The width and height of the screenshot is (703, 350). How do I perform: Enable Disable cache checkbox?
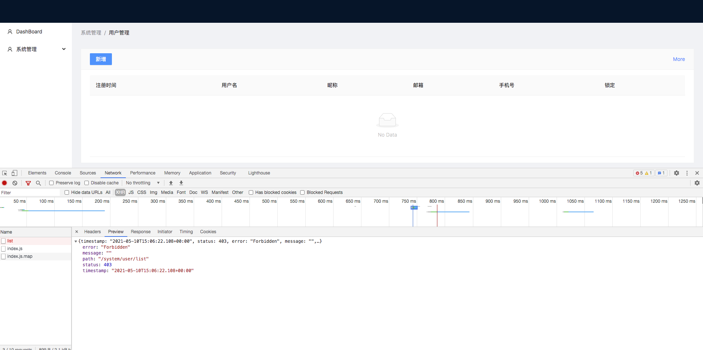(87, 183)
